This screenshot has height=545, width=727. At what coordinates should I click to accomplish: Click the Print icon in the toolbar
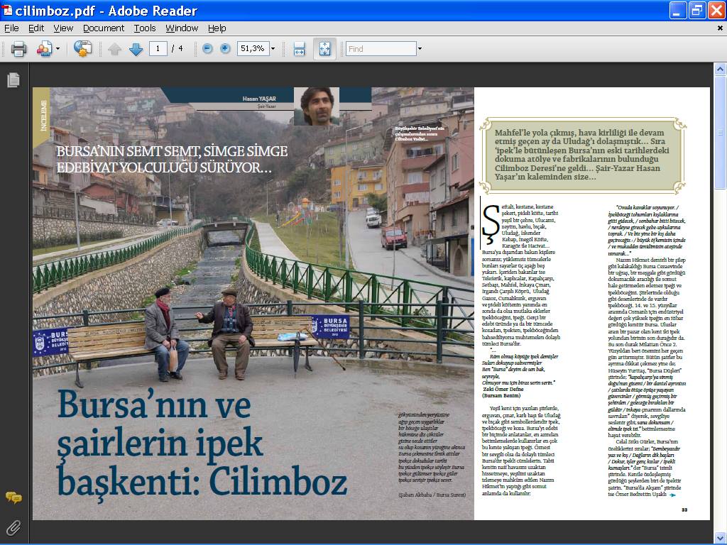click(18, 49)
